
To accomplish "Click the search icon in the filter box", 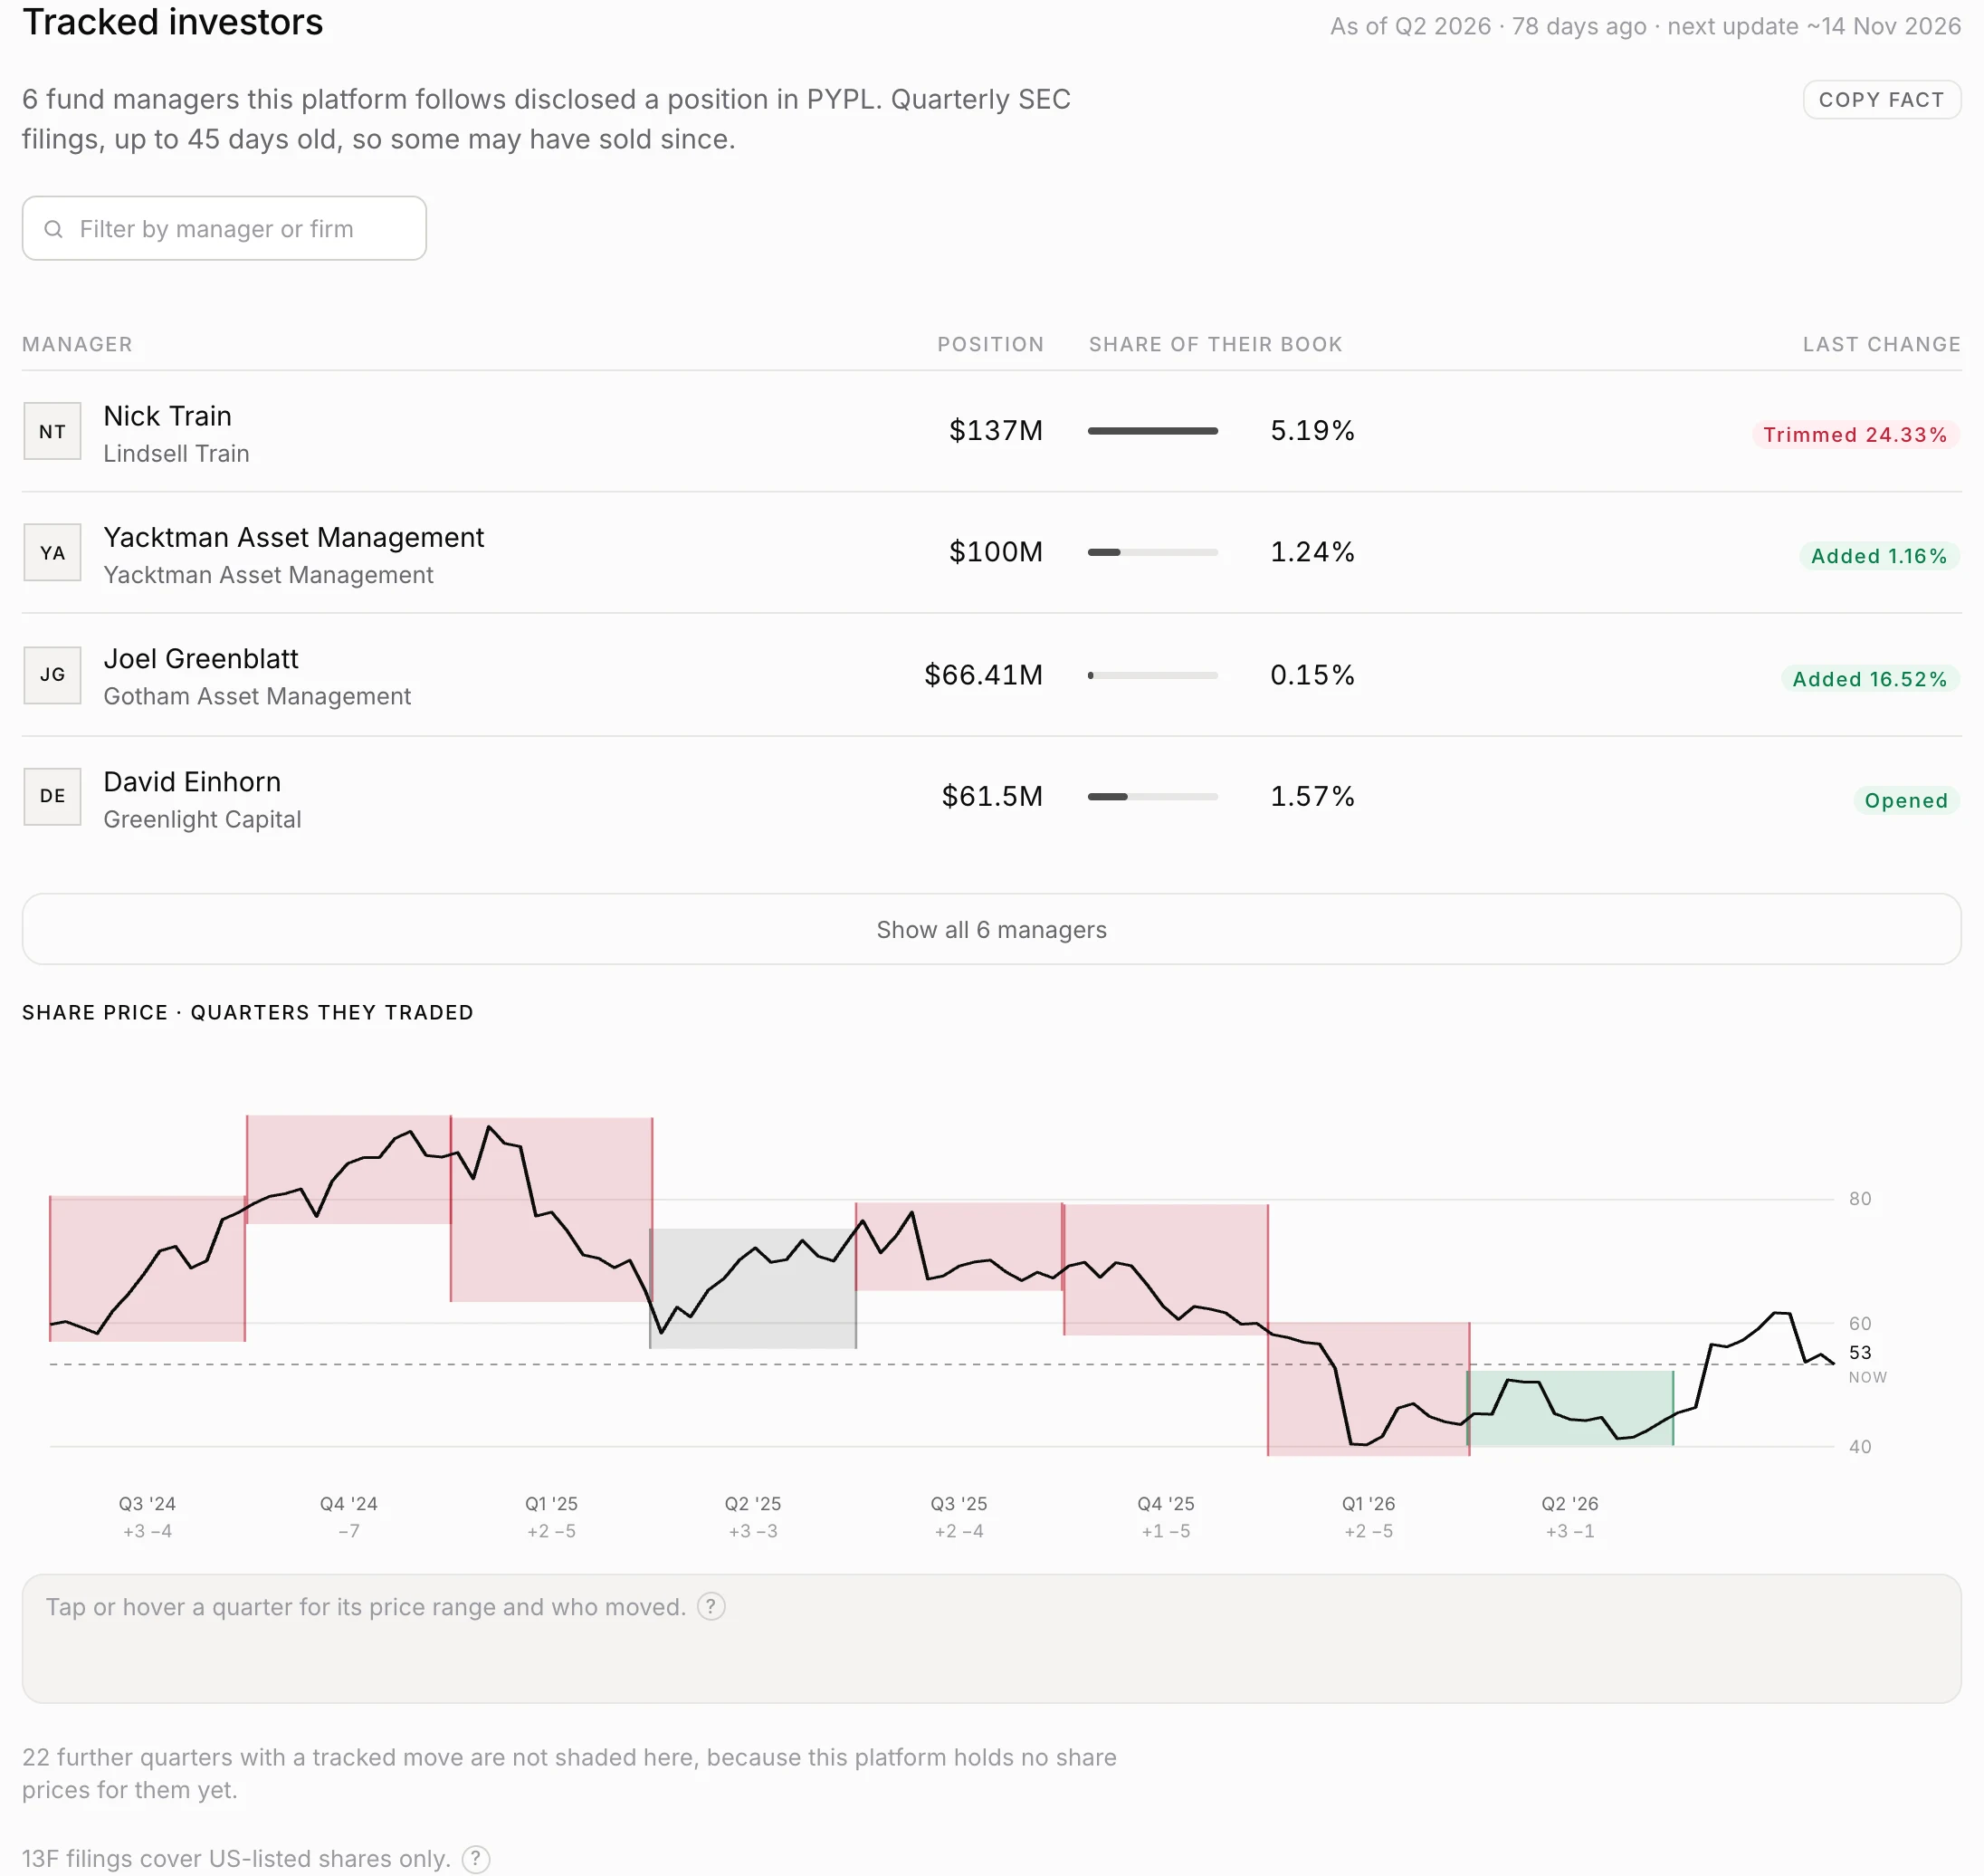I will point(54,229).
